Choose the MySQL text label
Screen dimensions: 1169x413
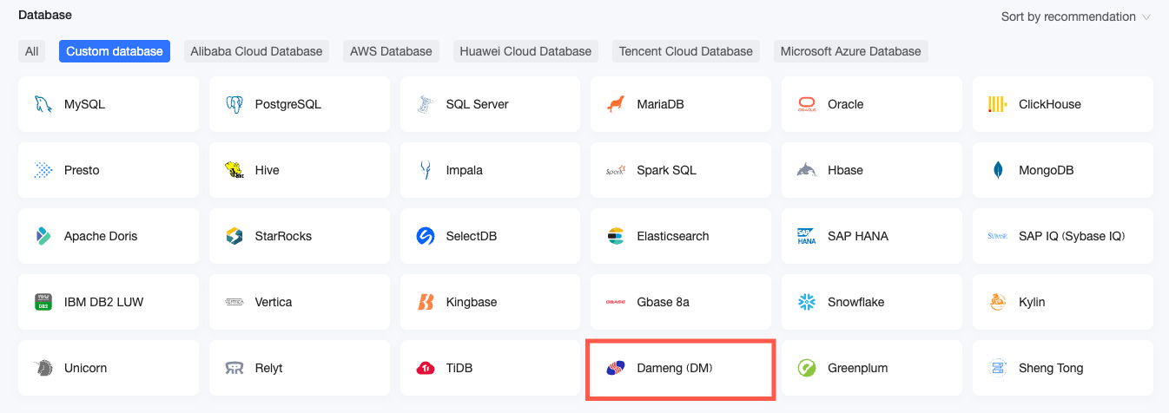coord(84,104)
